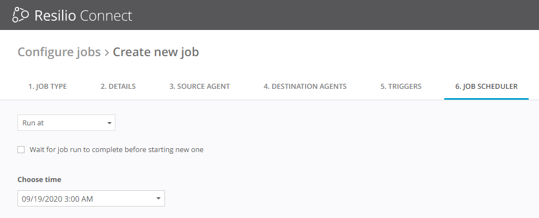
Task: Open the Run at schedule dropdown
Action: coord(66,123)
